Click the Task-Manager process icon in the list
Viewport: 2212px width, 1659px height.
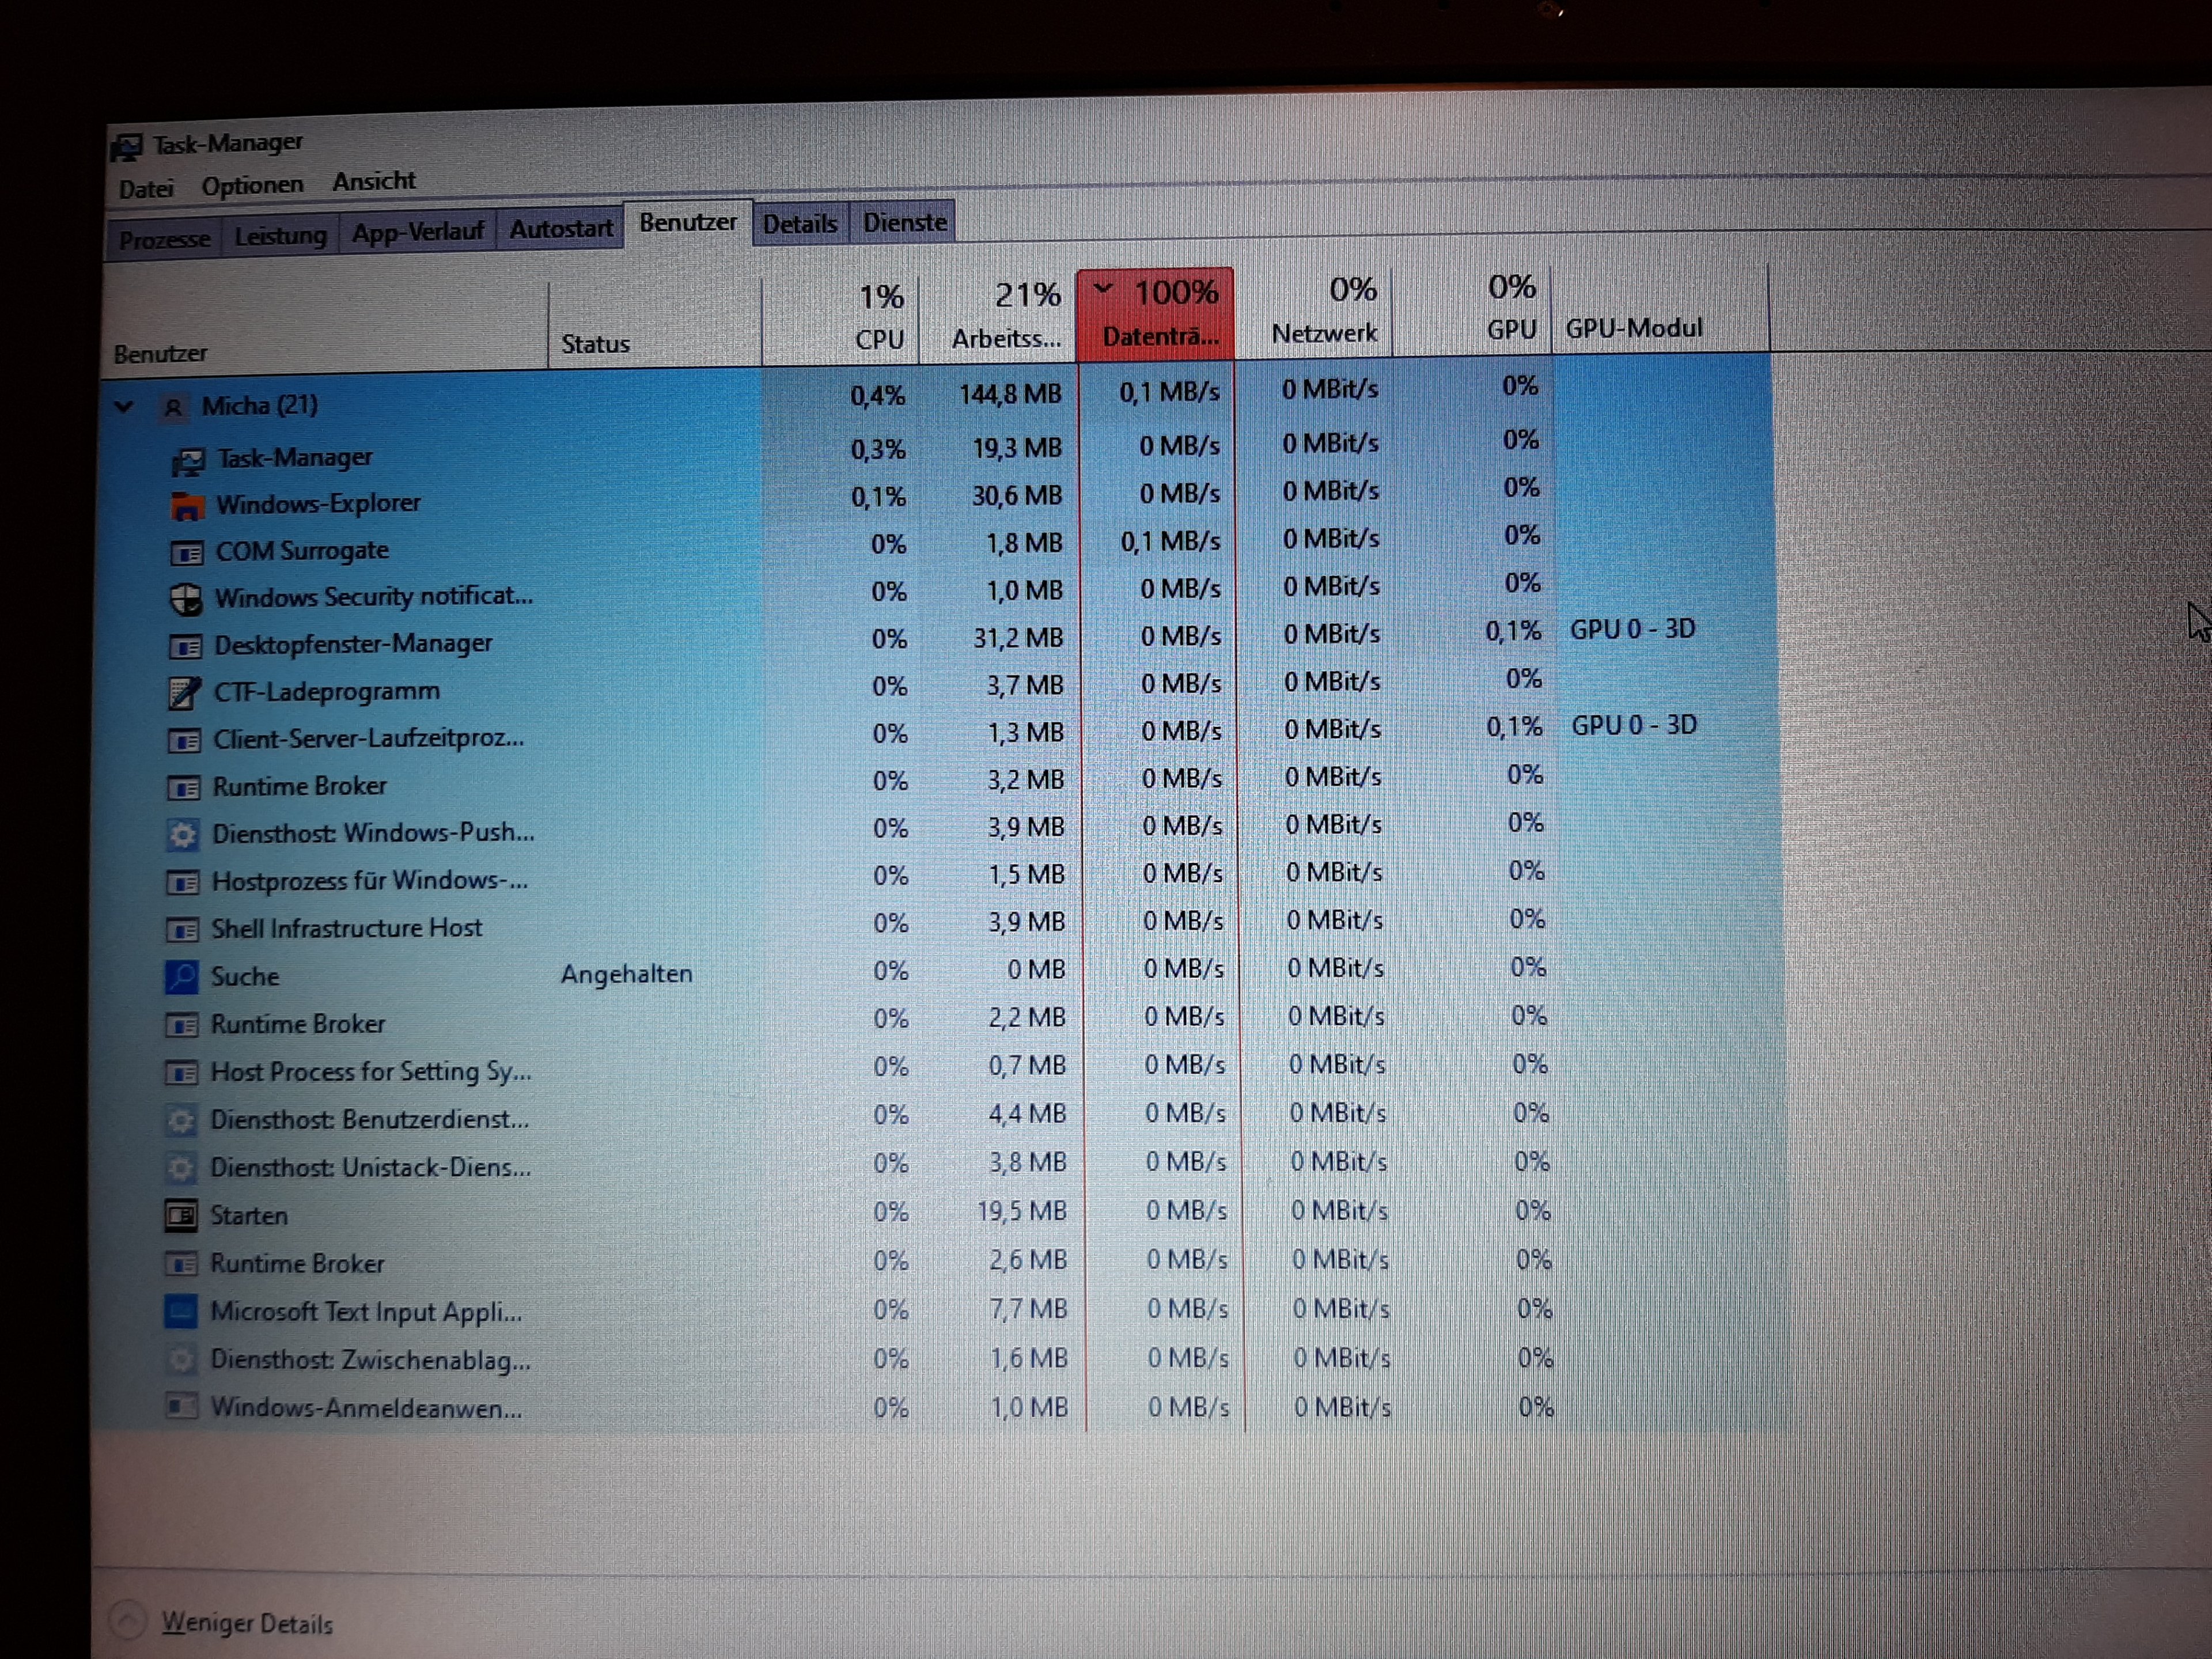(x=187, y=460)
